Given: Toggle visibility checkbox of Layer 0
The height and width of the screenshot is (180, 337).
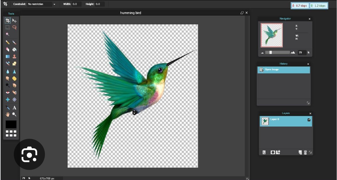Looking at the screenshot, I should pyautogui.click(x=309, y=120).
